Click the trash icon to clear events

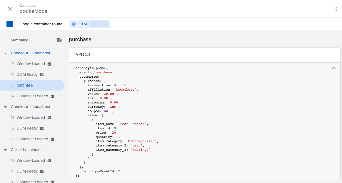point(59,40)
